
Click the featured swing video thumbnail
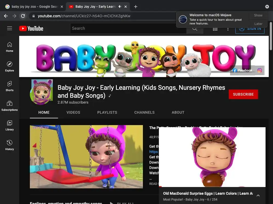click(86, 157)
